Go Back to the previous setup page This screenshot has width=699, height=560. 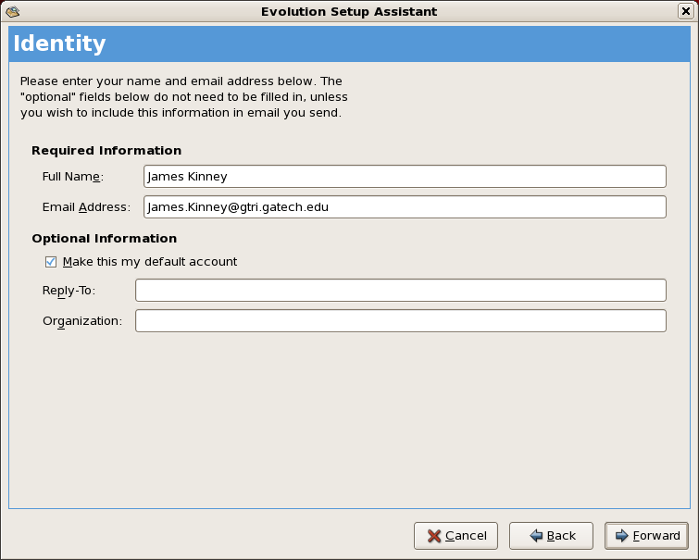(x=551, y=536)
